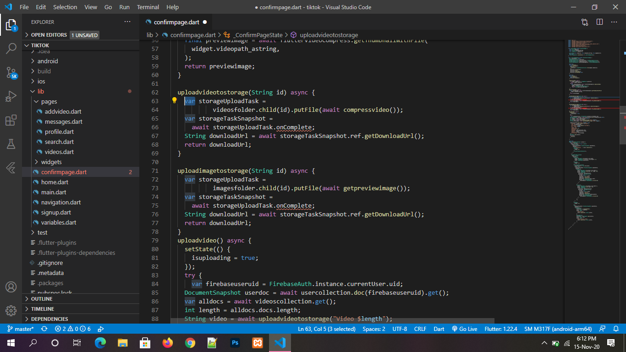
Task: Open problems errors and warnings indicator
Action: click(x=72, y=329)
